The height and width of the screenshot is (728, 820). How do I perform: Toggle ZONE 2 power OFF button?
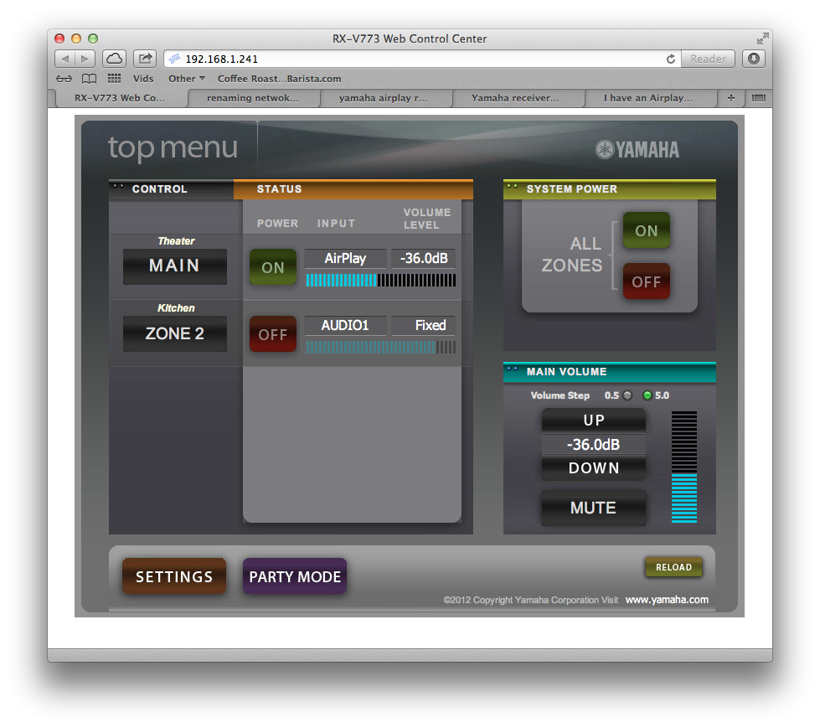coord(272,334)
